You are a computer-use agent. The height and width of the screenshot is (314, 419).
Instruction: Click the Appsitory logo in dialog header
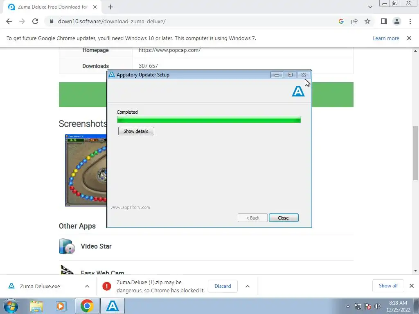[x=298, y=91]
